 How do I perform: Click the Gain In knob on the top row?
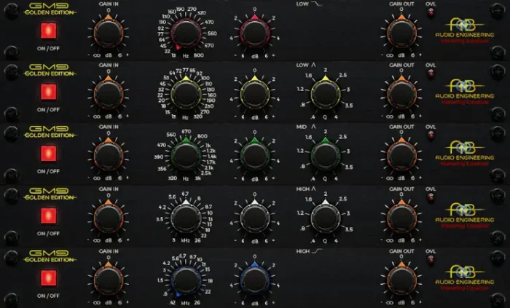tap(108, 33)
